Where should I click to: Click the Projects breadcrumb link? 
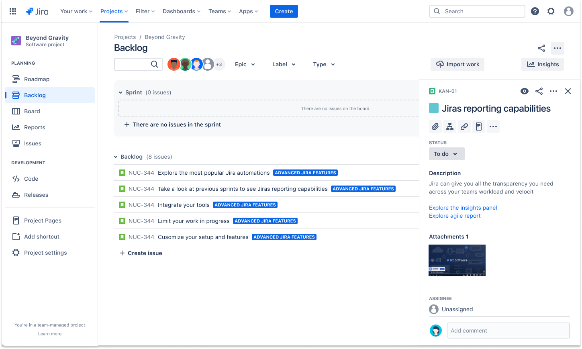point(125,37)
